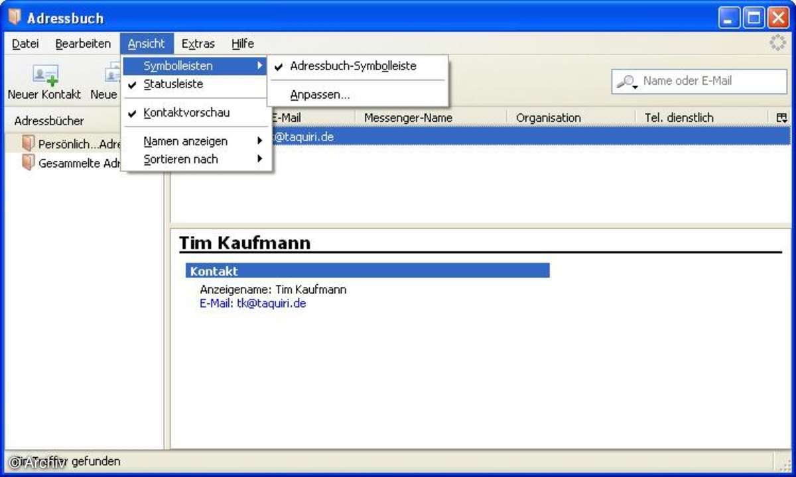Image resolution: width=796 pixels, height=477 pixels.
Task: Close the open Ansicht menu
Action: pyautogui.click(x=147, y=44)
